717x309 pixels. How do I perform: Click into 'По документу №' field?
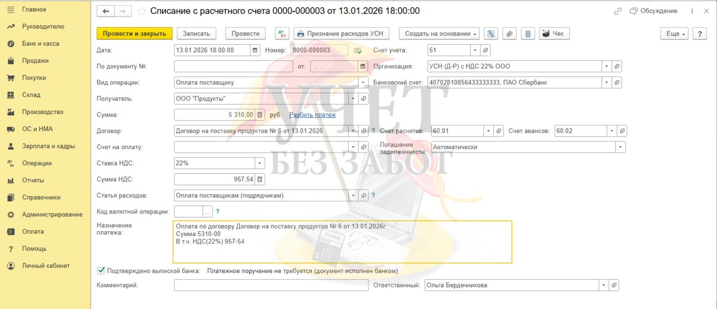tap(233, 66)
